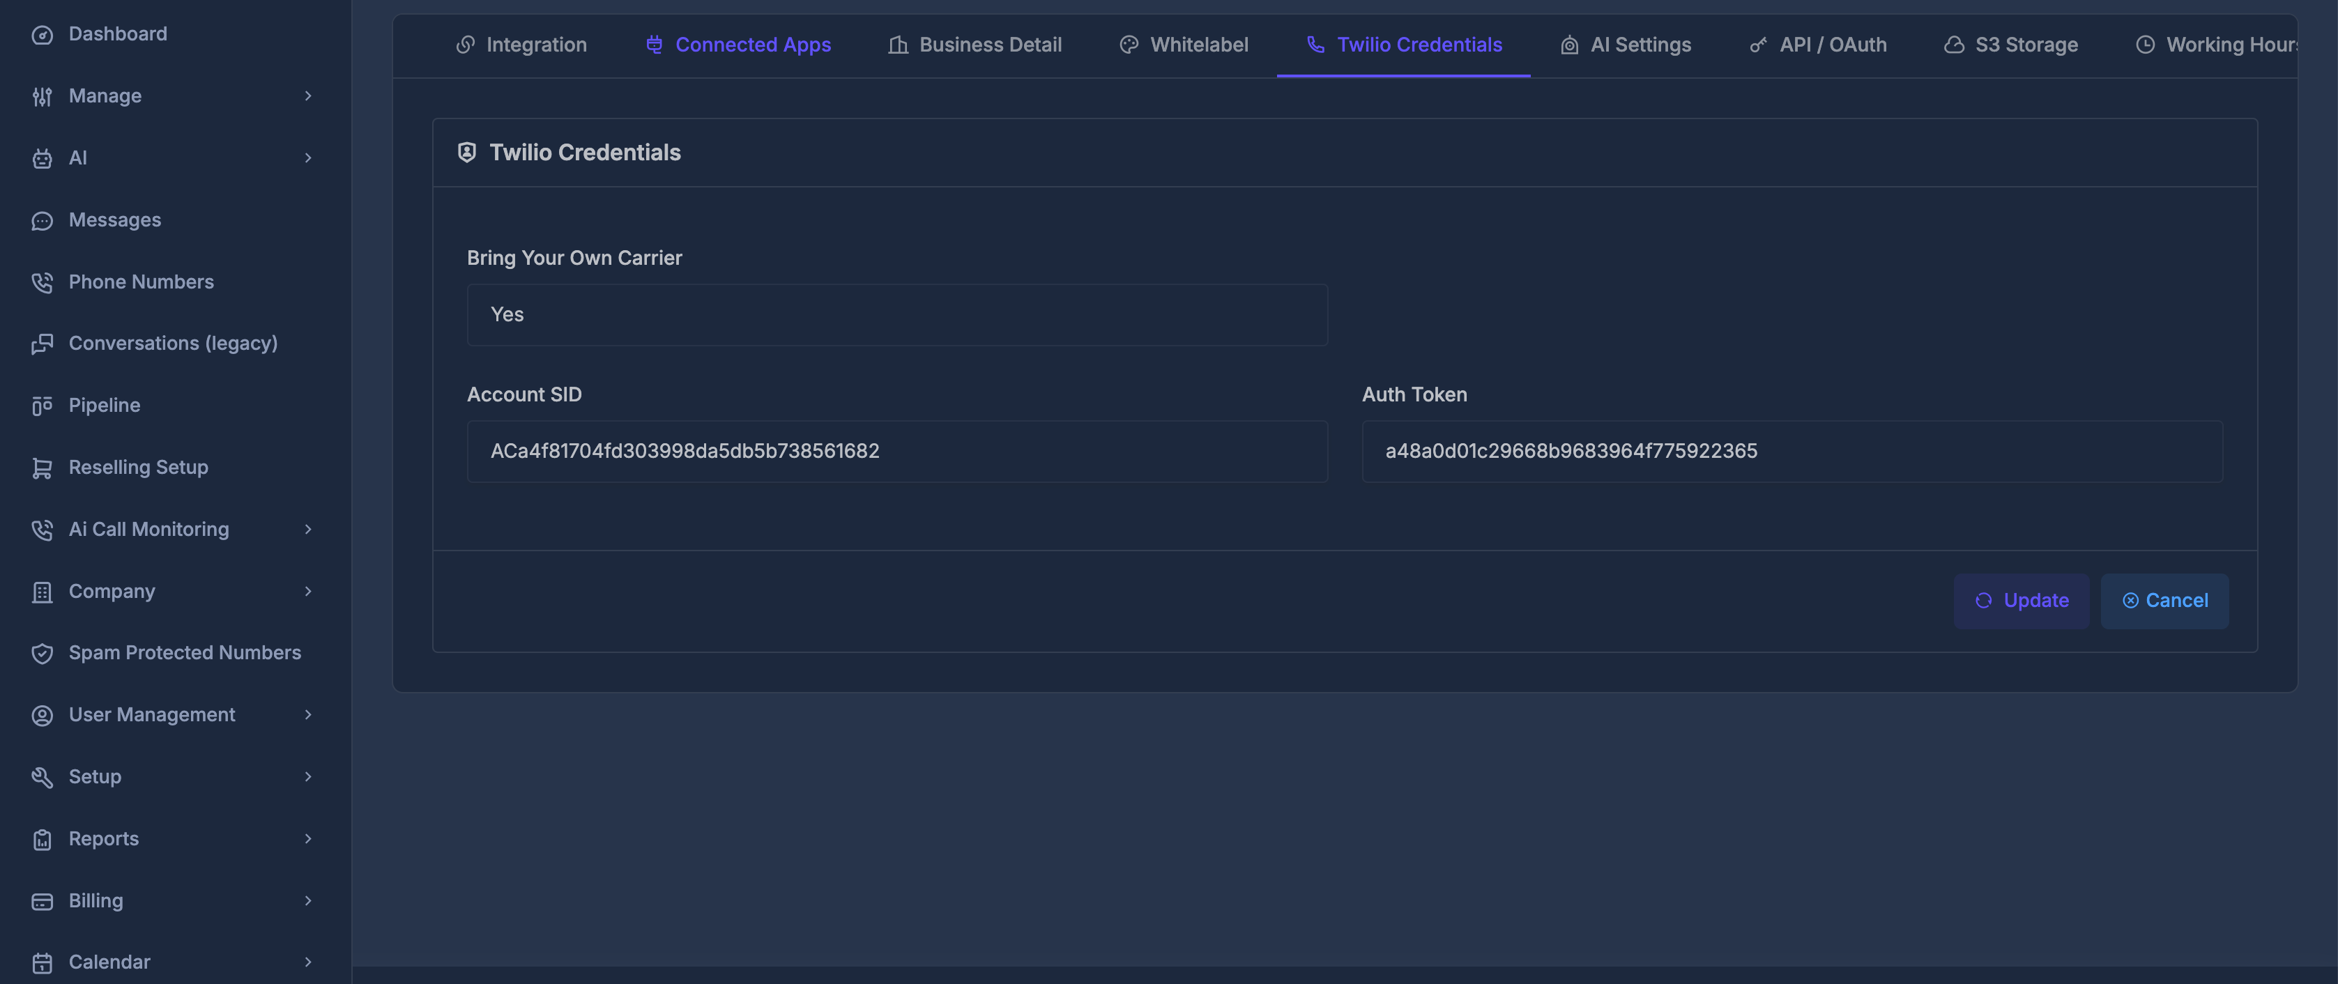The image size is (2338, 984).
Task: Select the Twilio Credentials tab
Action: (x=1404, y=45)
